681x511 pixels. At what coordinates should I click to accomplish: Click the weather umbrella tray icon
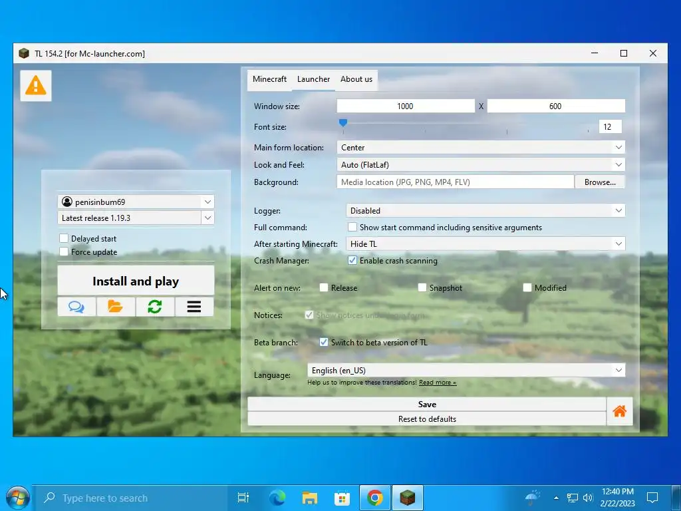533,498
